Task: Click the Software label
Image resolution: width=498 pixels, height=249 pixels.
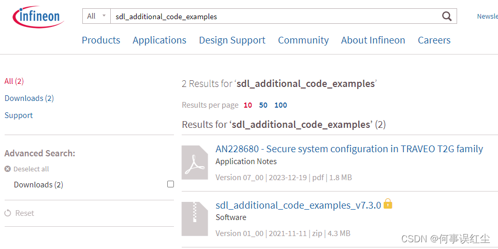Action: 231,217
